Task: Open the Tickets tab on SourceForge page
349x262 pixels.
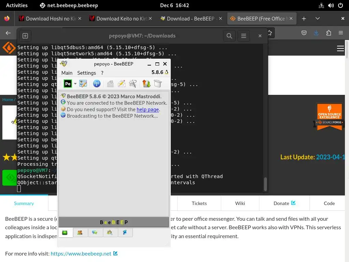Action: (x=199, y=203)
